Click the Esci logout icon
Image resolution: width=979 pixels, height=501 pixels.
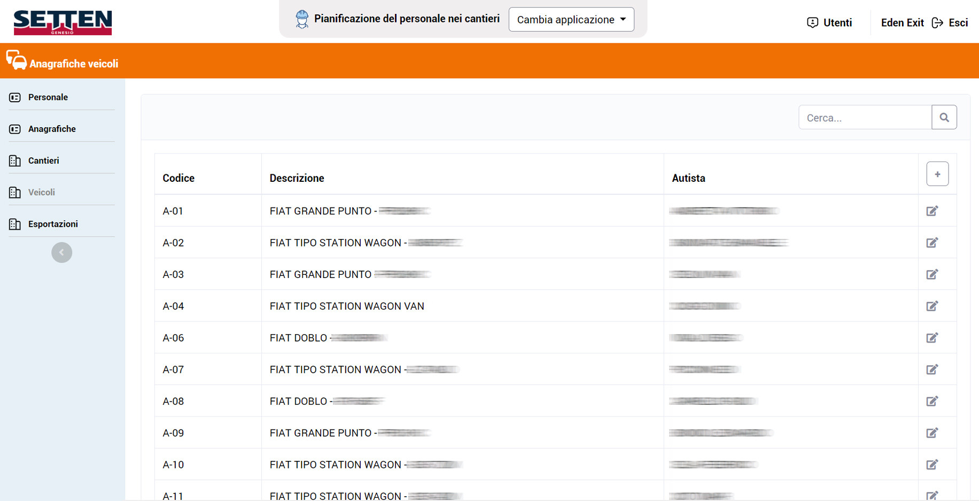tap(937, 22)
